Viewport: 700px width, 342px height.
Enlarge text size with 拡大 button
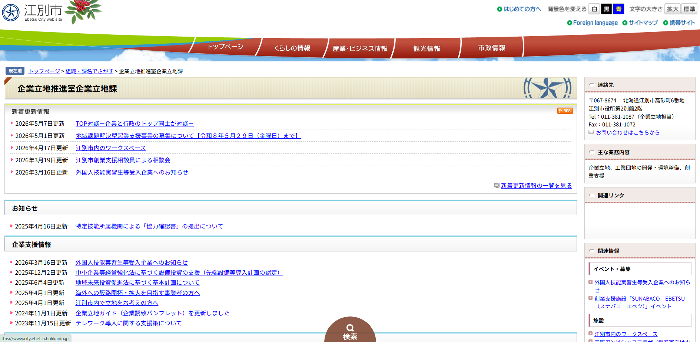(673, 9)
